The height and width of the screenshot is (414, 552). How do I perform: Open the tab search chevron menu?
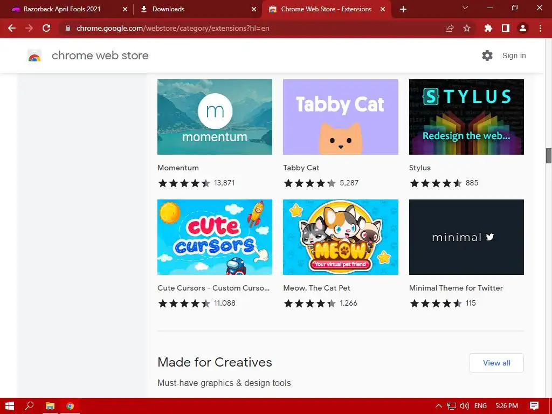(x=465, y=8)
